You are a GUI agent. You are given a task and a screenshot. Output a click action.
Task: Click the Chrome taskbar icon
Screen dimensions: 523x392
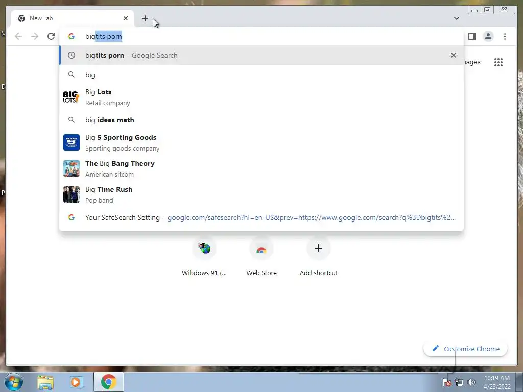tap(108, 382)
